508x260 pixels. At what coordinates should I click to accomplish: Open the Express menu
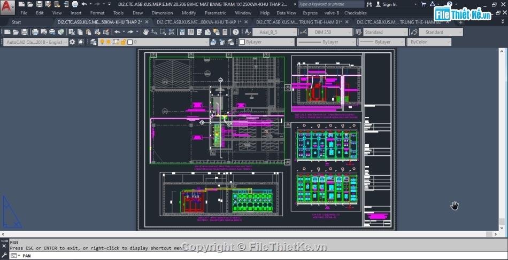point(310,13)
